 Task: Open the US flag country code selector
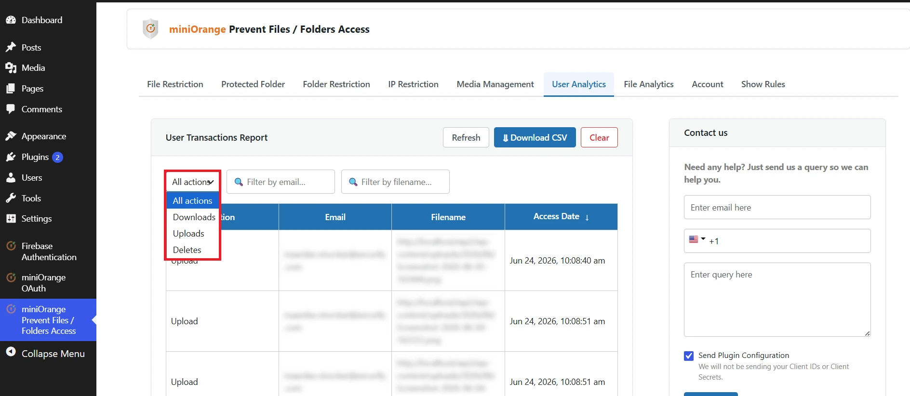point(697,239)
